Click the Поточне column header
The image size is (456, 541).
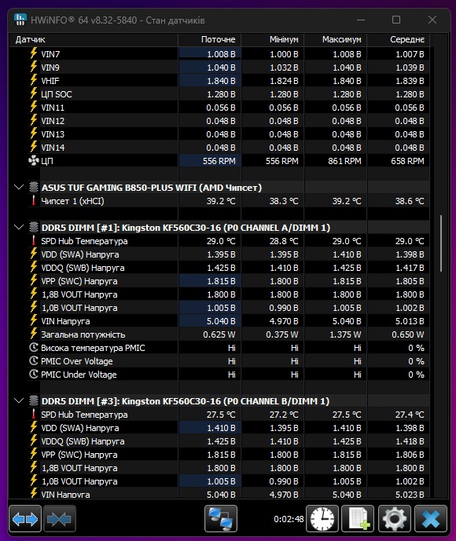tap(210, 40)
